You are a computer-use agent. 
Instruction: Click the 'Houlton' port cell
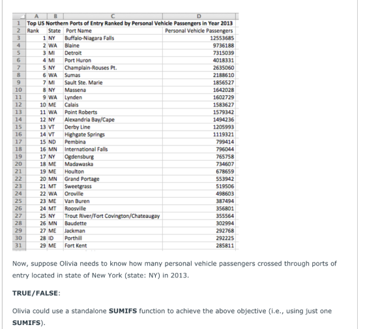113,172
